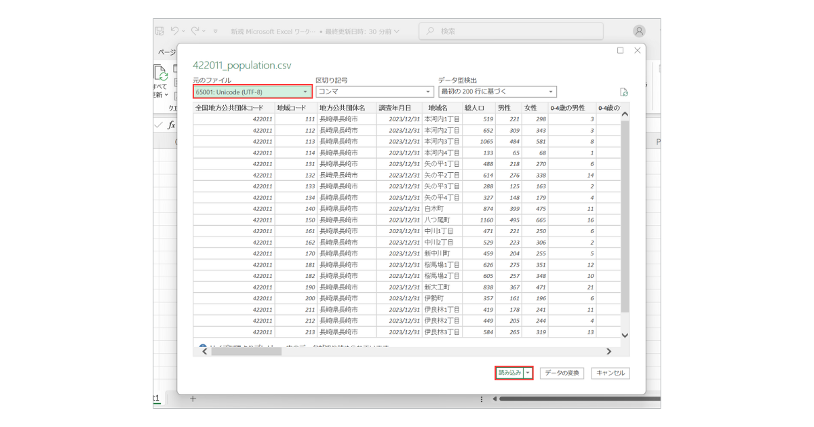Click the 地域コード column header
The width and height of the screenshot is (814, 427).
(291, 108)
